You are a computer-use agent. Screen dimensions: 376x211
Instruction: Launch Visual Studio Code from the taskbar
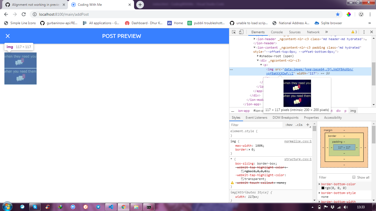point(111,207)
